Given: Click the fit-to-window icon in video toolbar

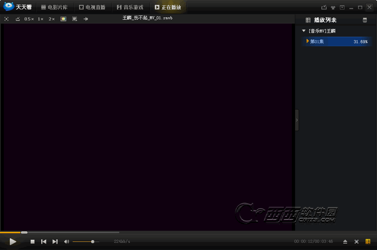Looking at the screenshot, I should point(6,19).
